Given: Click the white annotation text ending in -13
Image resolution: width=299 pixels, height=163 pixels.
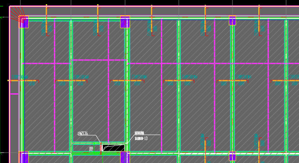Looking at the screenshot, I should pos(141,138).
